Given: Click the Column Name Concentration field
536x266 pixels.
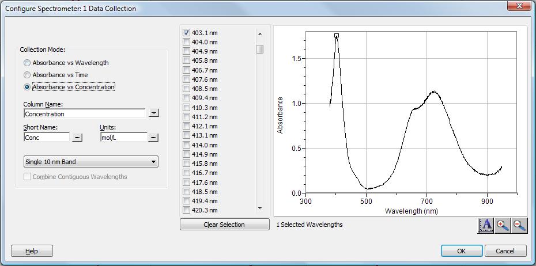Looking at the screenshot, I should (84, 113).
